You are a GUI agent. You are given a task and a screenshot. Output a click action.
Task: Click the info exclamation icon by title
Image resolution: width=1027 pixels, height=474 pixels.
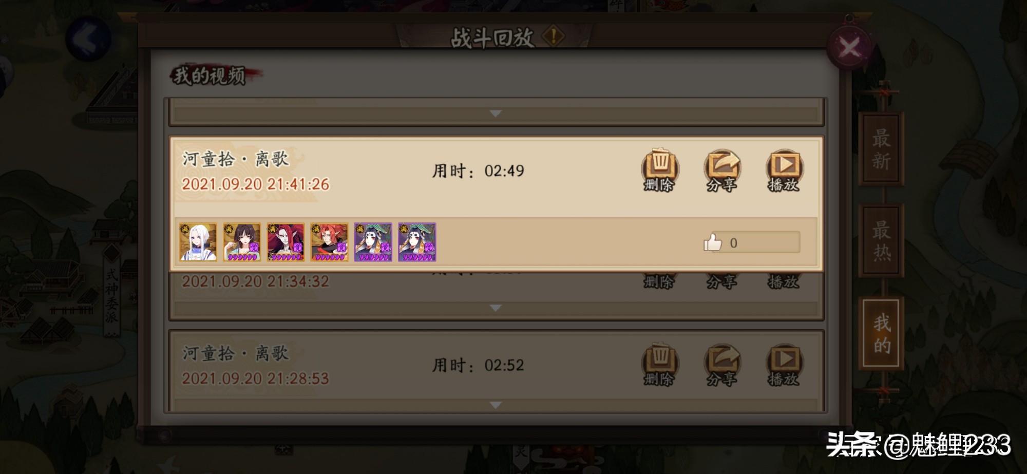[554, 36]
